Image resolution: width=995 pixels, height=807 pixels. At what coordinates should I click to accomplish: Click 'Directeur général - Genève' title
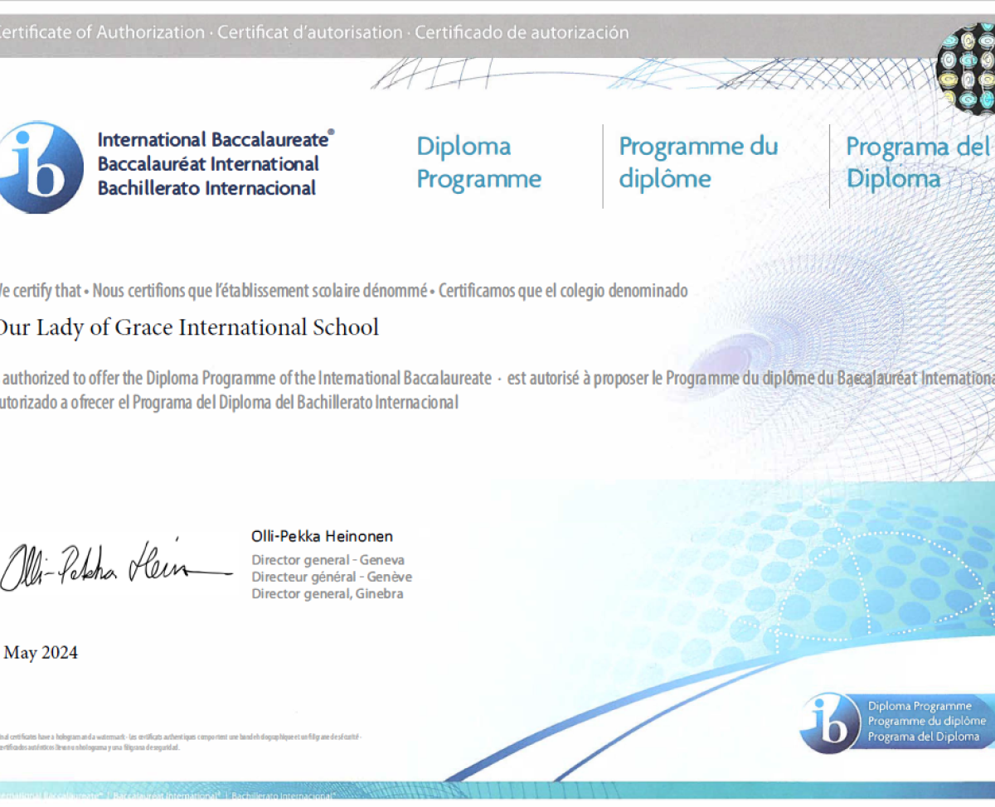pos(332,577)
